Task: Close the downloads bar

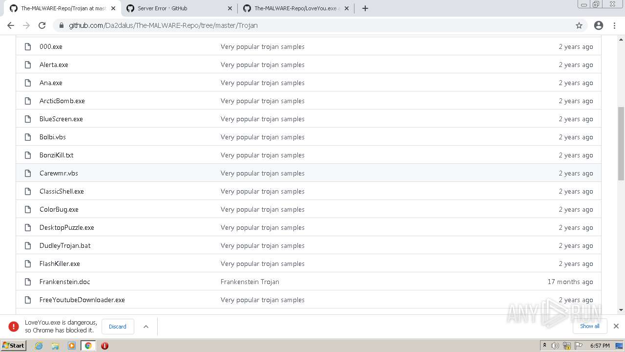Action: [616, 326]
